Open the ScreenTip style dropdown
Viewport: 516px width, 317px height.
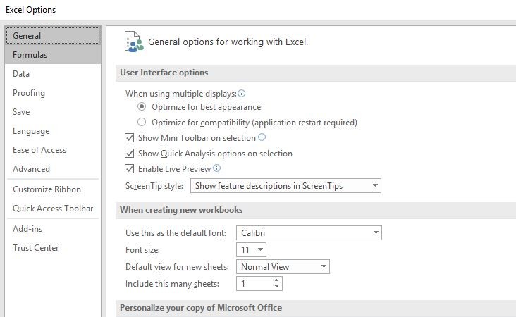[285, 186]
